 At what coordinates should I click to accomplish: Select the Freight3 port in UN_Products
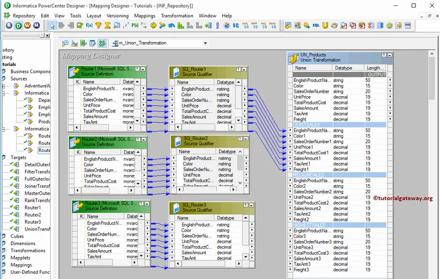click(301, 270)
